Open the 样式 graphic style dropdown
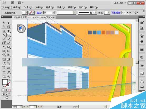146x109 pixels. point(109,13)
